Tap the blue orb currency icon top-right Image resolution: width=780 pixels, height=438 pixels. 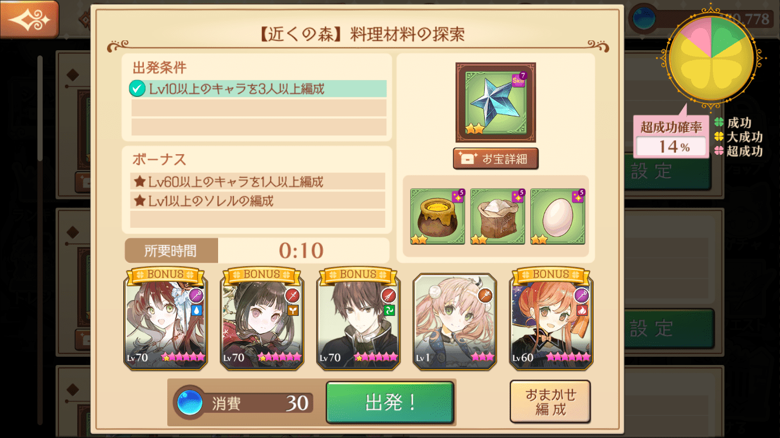point(643,19)
